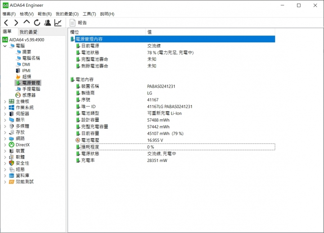Maximize the AIDA64 Engineer window
The image size is (324, 233).
click(x=299, y=5)
